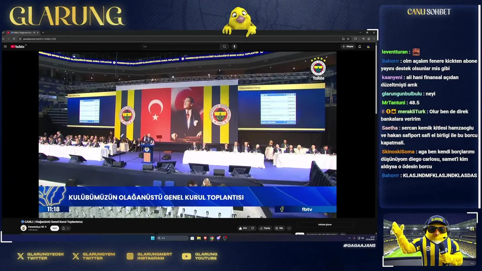Reload the page with the browser refresh icon
Viewport: 482px width, 271px height.
point(14,39)
